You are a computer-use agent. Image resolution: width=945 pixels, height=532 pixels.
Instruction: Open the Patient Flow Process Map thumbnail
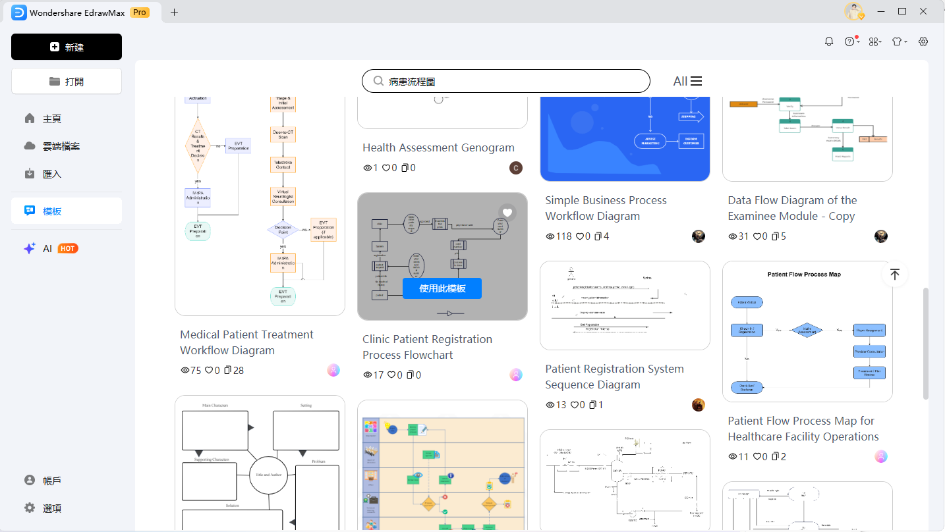pos(807,331)
